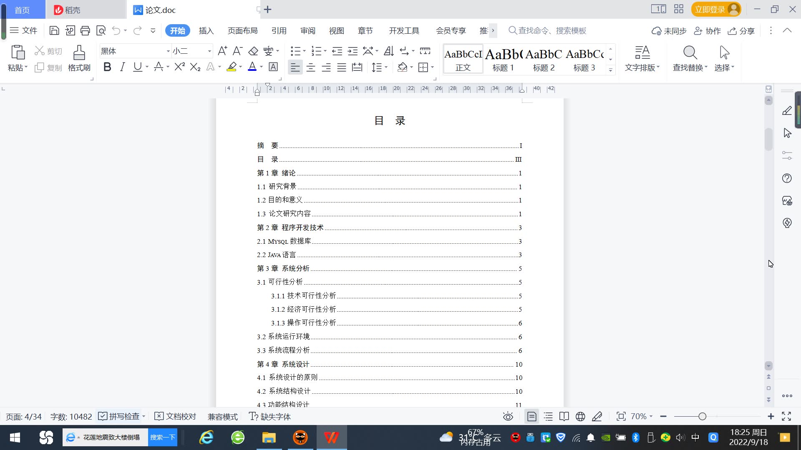The height and width of the screenshot is (450, 801).
Task: Apply the superscript format
Action: tap(179, 67)
